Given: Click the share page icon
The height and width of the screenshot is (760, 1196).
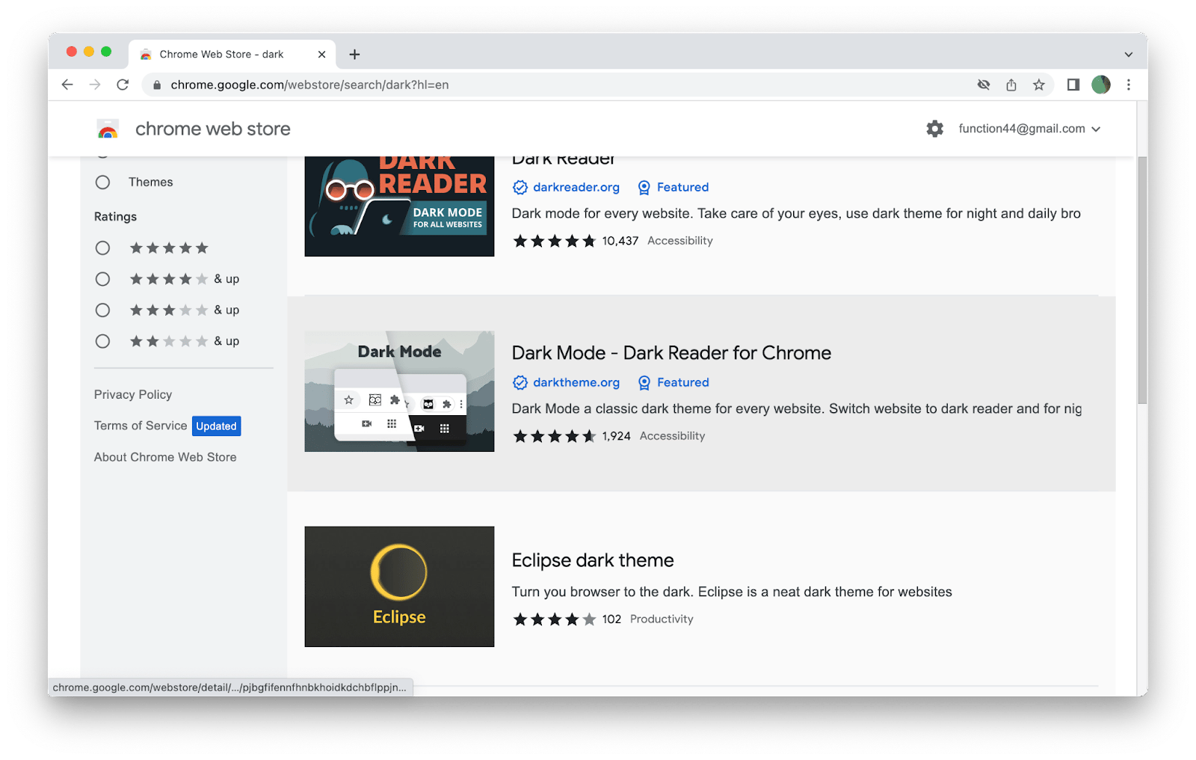Looking at the screenshot, I should [1011, 85].
